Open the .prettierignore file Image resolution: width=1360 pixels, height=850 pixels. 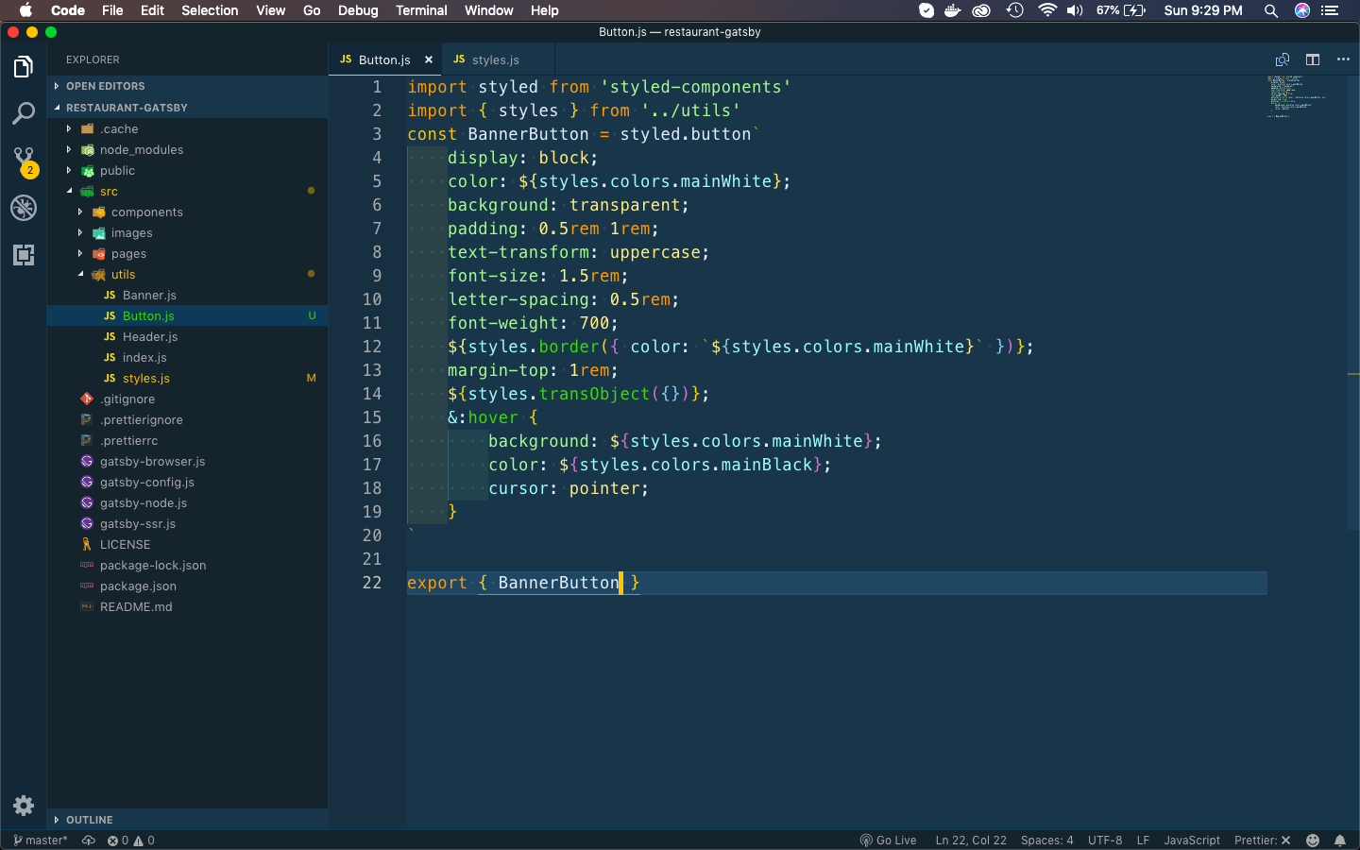point(187,420)
